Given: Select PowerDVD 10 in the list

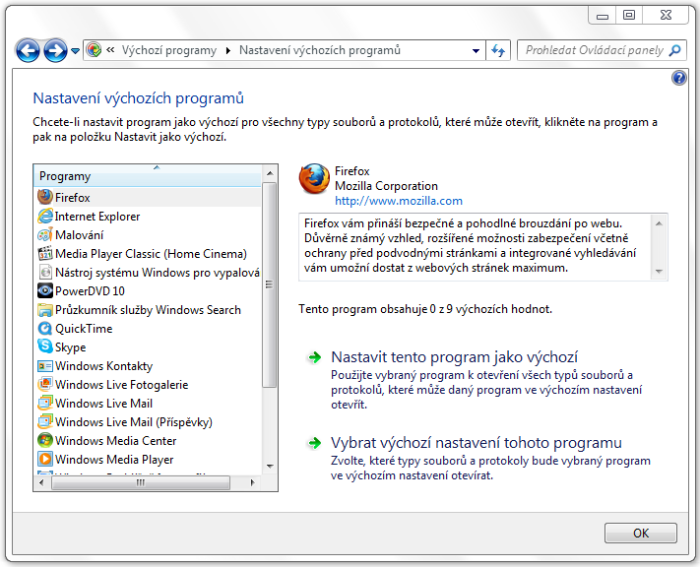Looking at the screenshot, I should coord(148,291).
